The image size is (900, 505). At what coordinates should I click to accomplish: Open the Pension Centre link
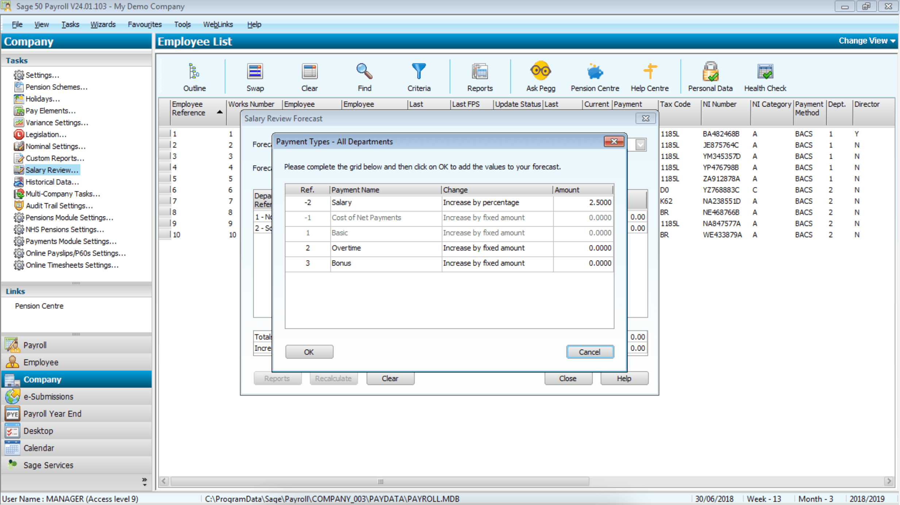(x=39, y=306)
